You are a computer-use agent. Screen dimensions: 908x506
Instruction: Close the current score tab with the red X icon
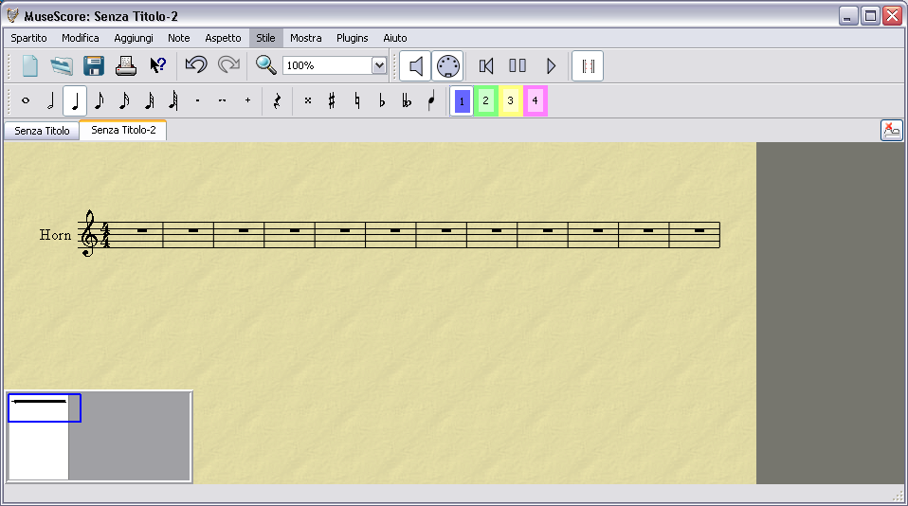coord(892,130)
